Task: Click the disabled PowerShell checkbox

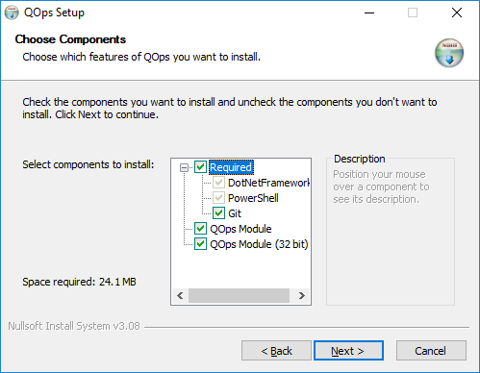Action: [x=218, y=198]
